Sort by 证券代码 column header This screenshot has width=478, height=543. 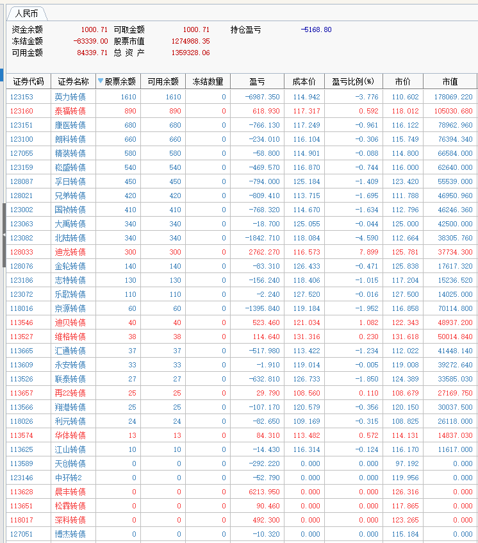pyautogui.click(x=28, y=81)
